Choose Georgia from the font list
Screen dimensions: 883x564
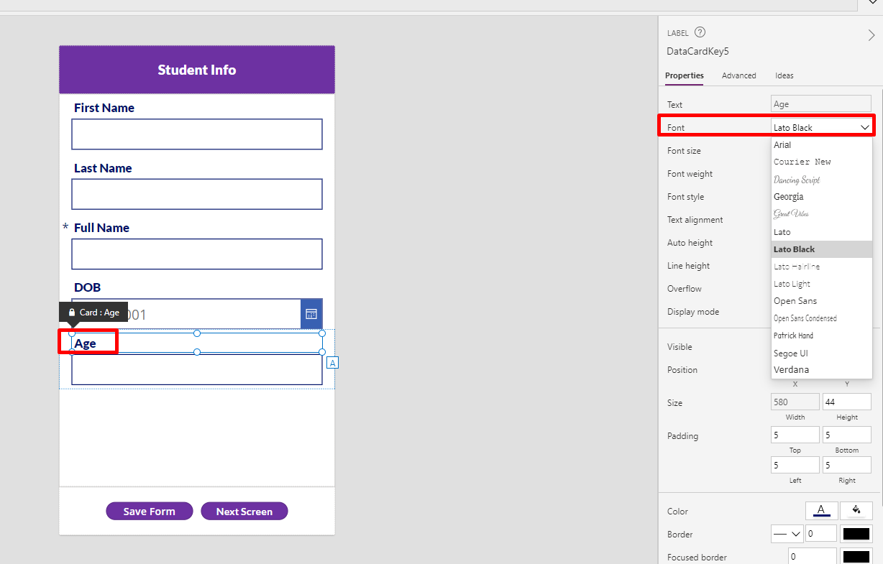pos(821,197)
